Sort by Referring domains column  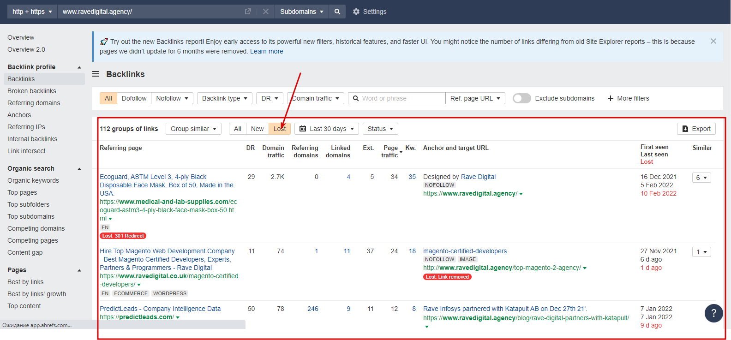pos(305,151)
